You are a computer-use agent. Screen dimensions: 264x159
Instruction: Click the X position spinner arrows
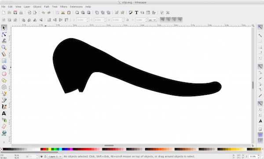point(88,20)
